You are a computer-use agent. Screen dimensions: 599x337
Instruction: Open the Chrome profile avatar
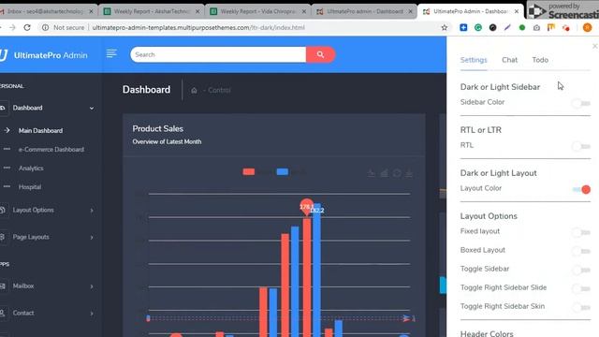587,27
